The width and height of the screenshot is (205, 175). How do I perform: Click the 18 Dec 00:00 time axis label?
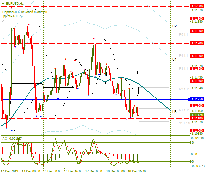[116, 171]
